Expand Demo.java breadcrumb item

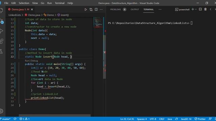click(33, 15)
